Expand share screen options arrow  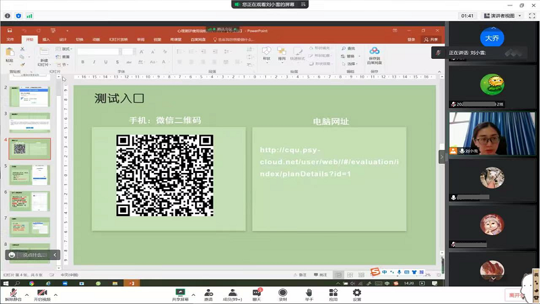click(x=193, y=295)
